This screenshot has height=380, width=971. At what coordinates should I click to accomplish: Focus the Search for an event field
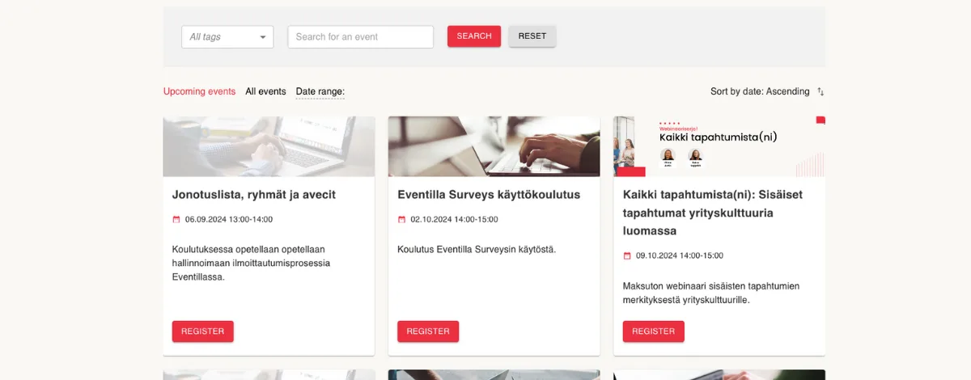[361, 36]
